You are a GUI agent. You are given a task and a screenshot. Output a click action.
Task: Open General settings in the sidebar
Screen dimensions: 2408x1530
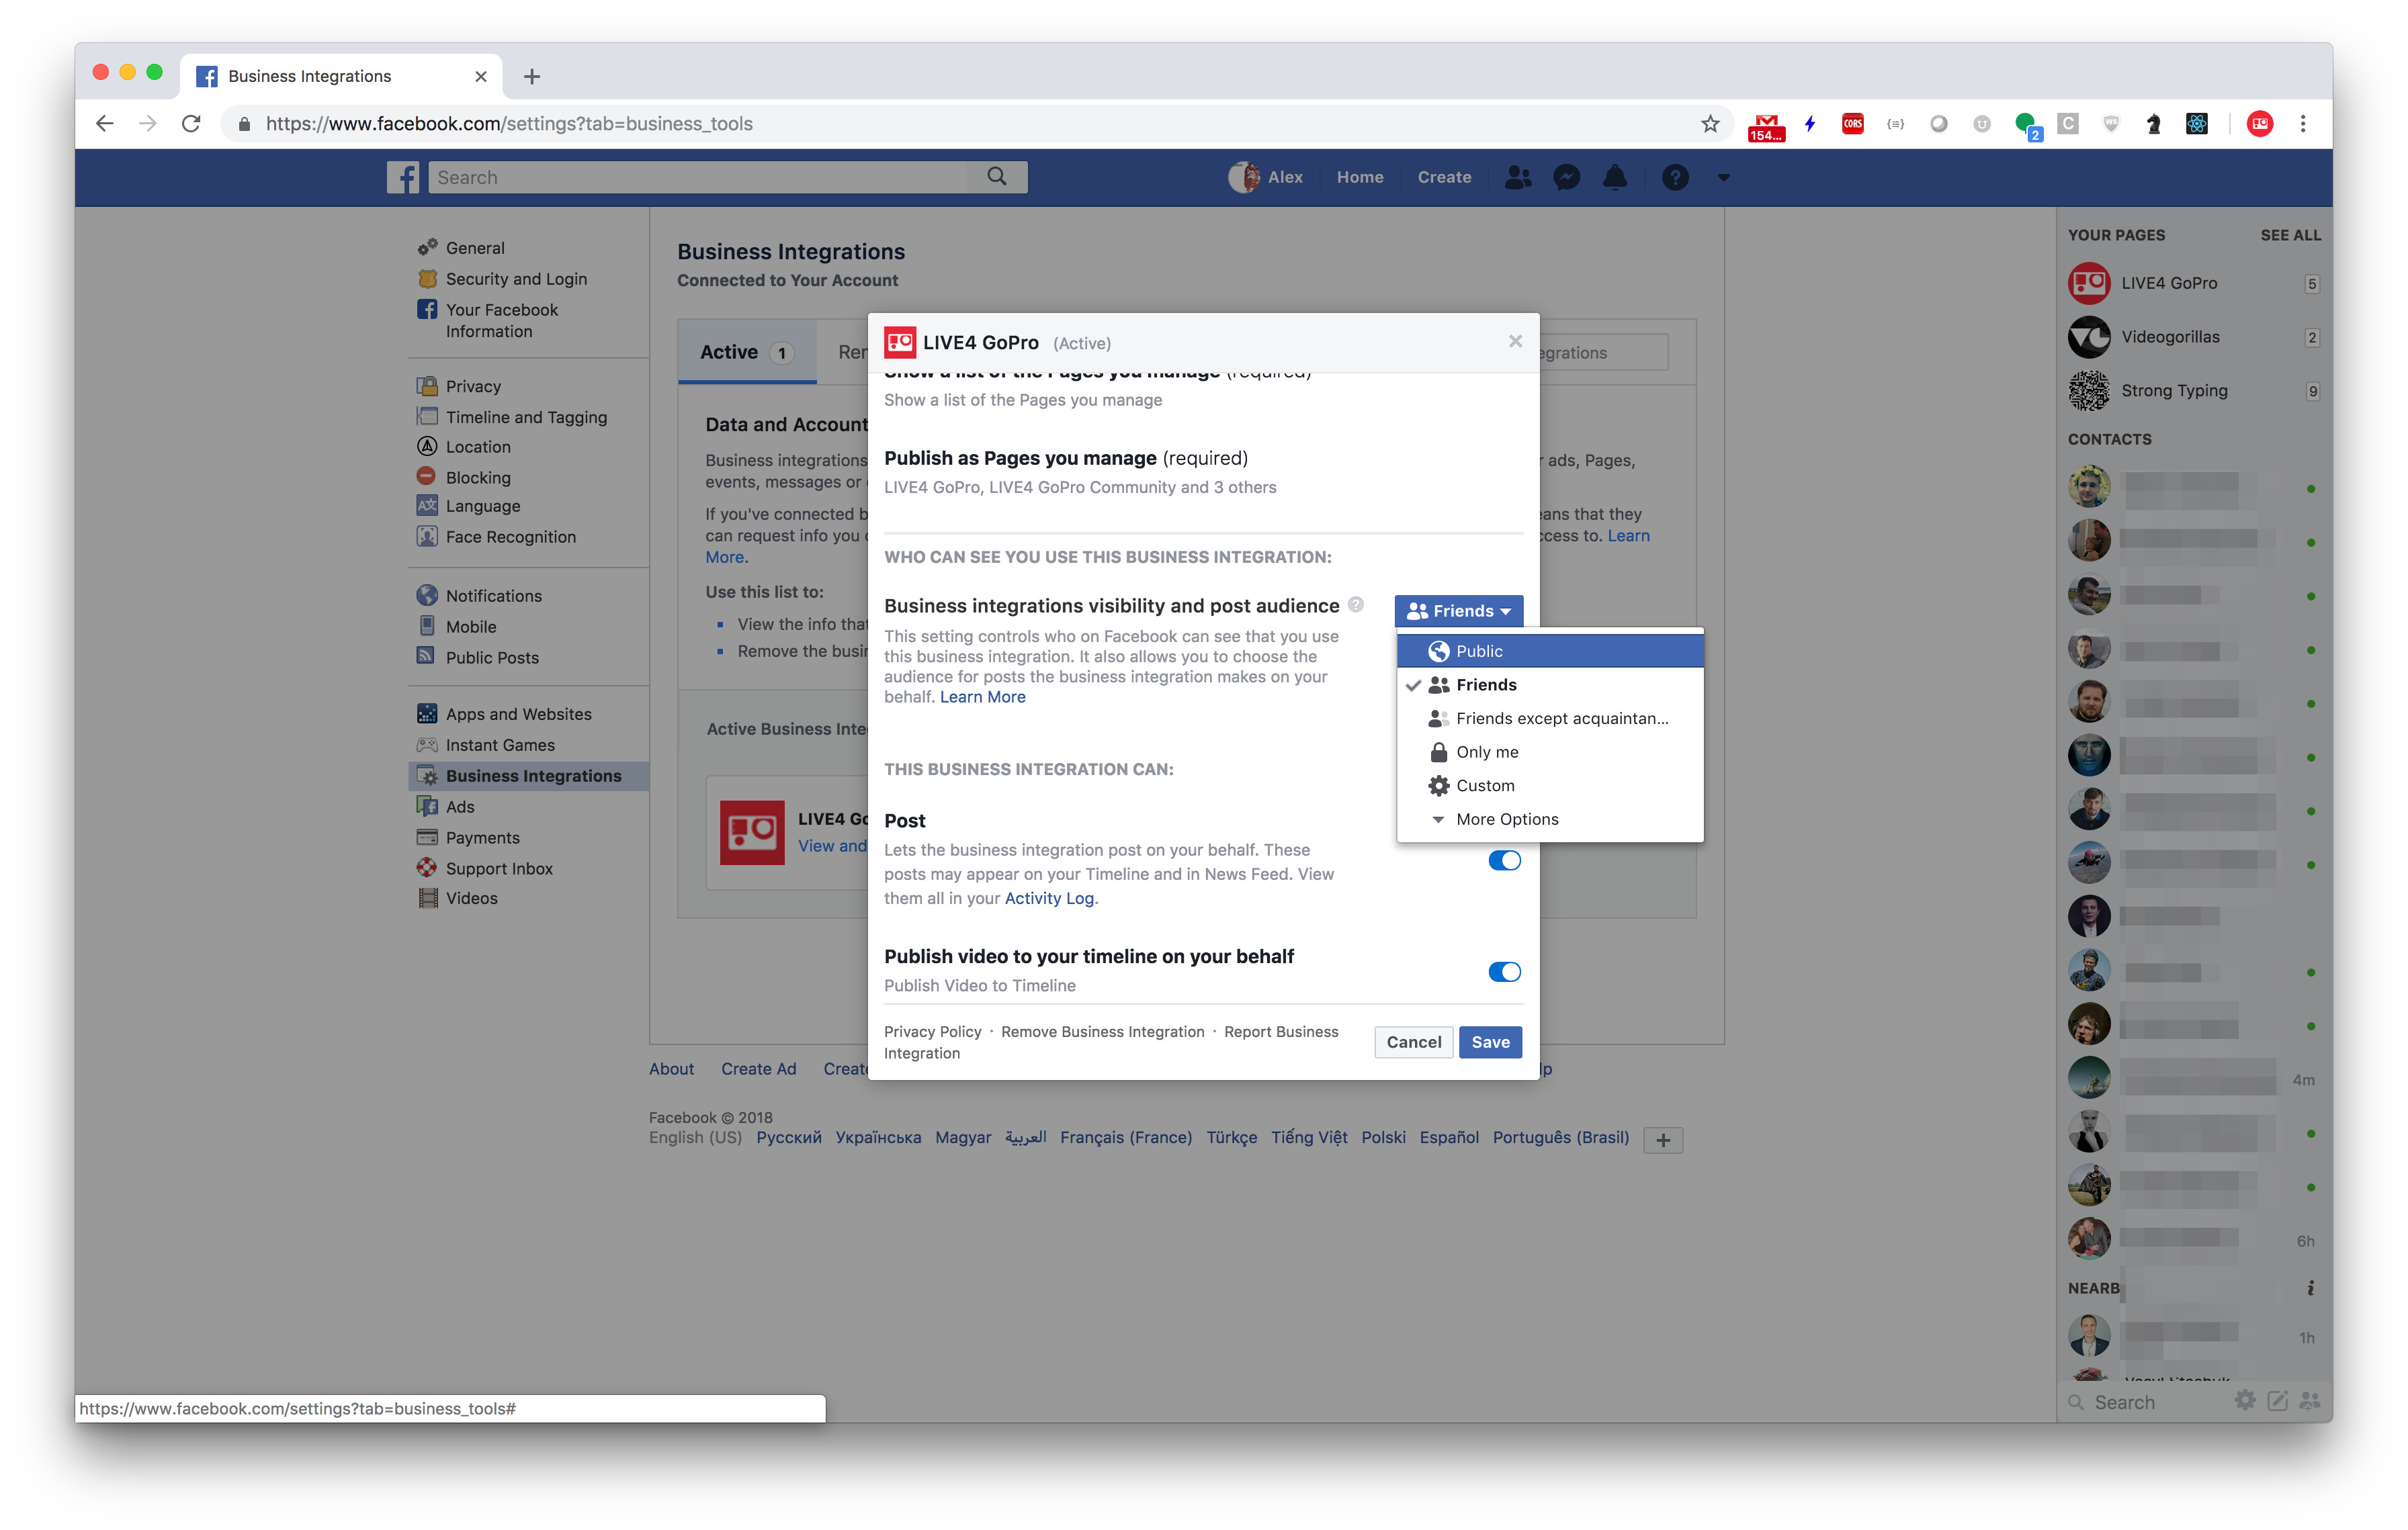[x=475, y=248]
